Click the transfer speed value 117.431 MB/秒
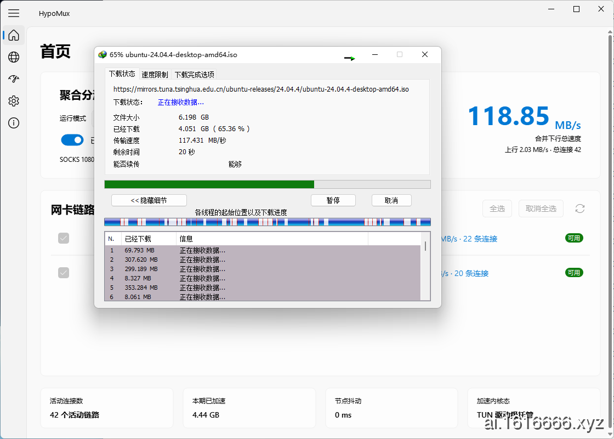 202,140
